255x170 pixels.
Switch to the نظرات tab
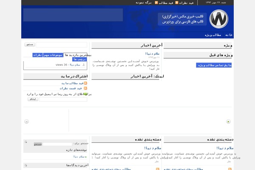pos(37,55)
